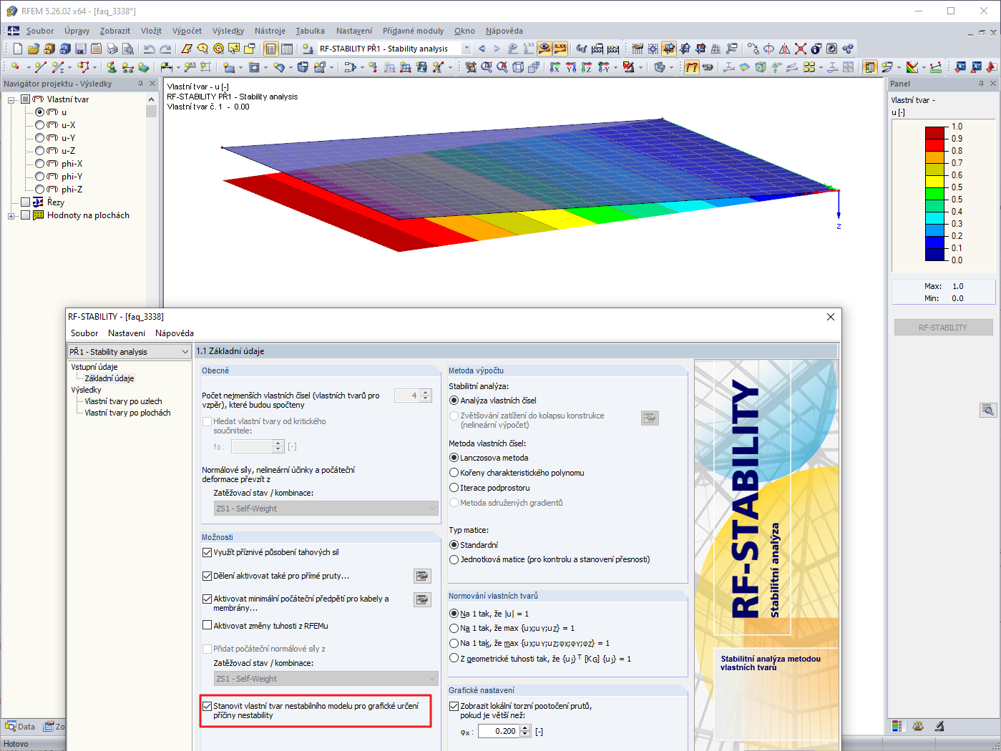Increase the φx threshold value
The width and height of the screenshot is (1001, 751).
(526, 728)
